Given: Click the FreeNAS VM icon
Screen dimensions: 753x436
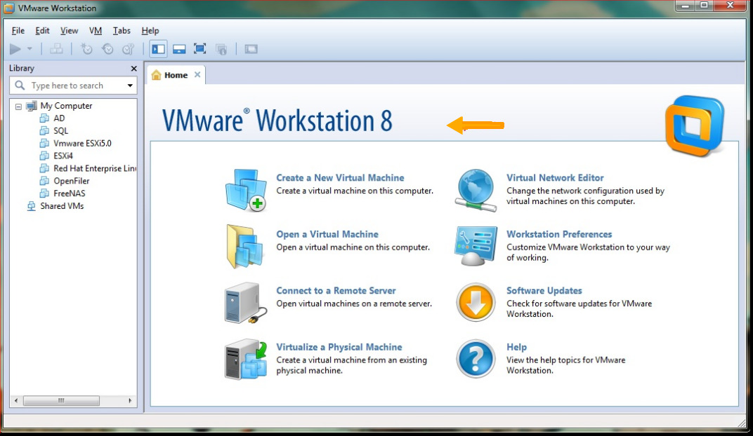Looking at the screenshot, I should pyautogui.click(x=44, y=193).
